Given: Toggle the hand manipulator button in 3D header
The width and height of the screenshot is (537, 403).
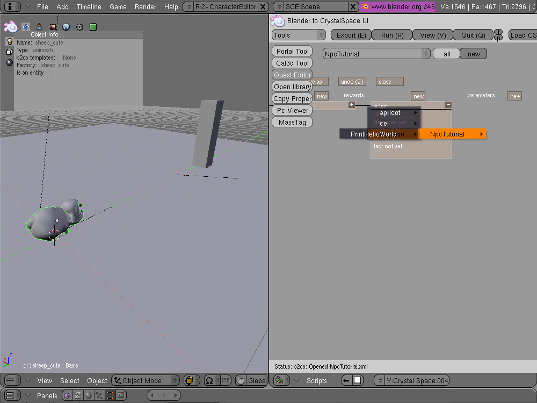Looking at the screenshot, I should [240, 380].
